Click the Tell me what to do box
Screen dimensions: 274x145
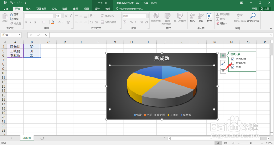[130, 9]
